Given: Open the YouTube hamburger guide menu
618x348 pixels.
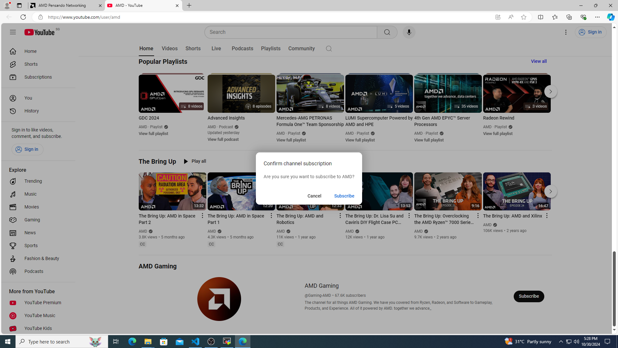Looking at the screenshot, I should 13,32.
